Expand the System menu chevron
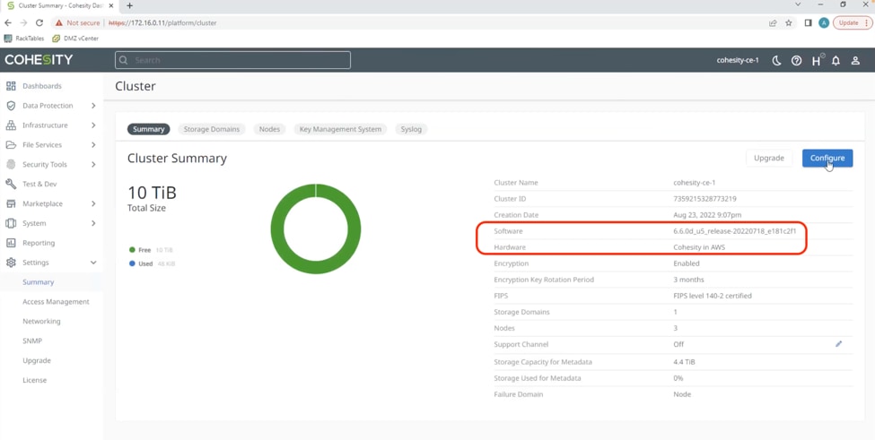875x440 pixels. point(93,223)
